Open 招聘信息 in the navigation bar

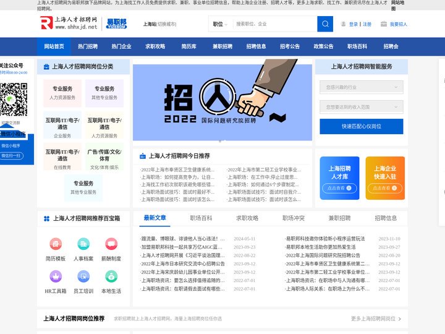click(256, 46)
